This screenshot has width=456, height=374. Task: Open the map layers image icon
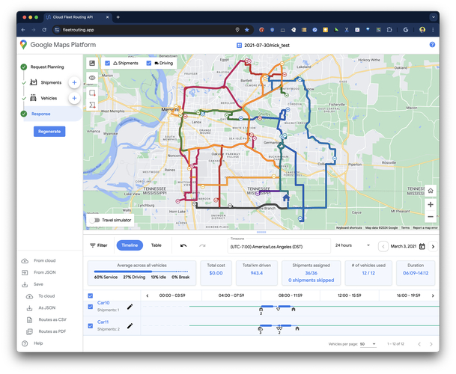click(x=92, y=63)
